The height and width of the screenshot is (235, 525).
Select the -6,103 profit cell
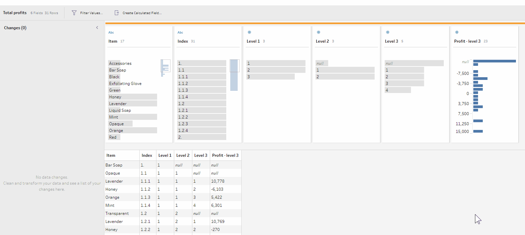coord(226,189)
